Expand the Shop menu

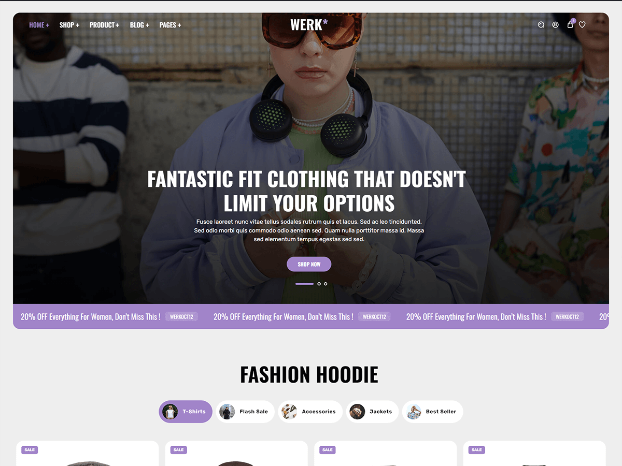[x=69, y=25]
